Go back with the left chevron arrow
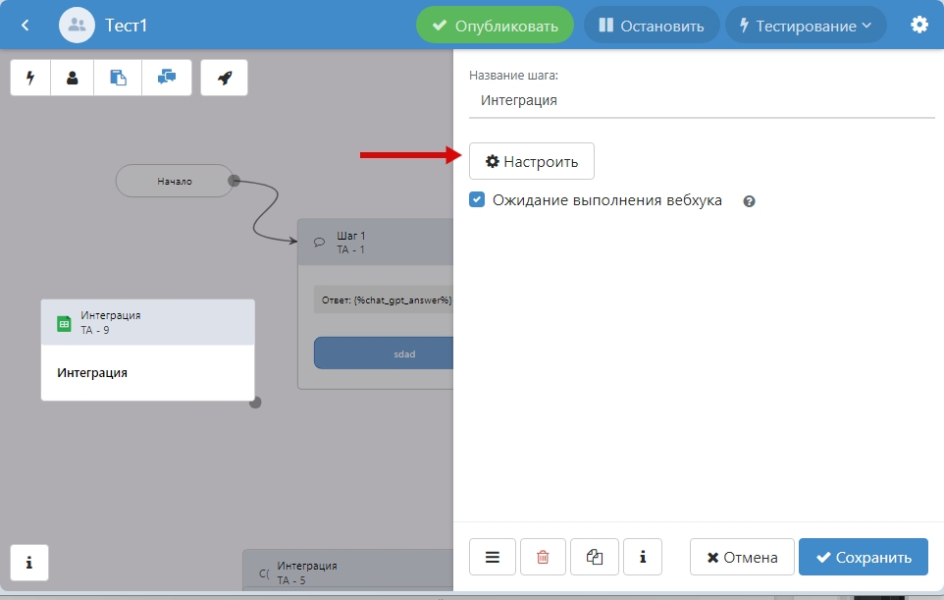The height and width of the screenshot is (600, 944). [26, 26]
